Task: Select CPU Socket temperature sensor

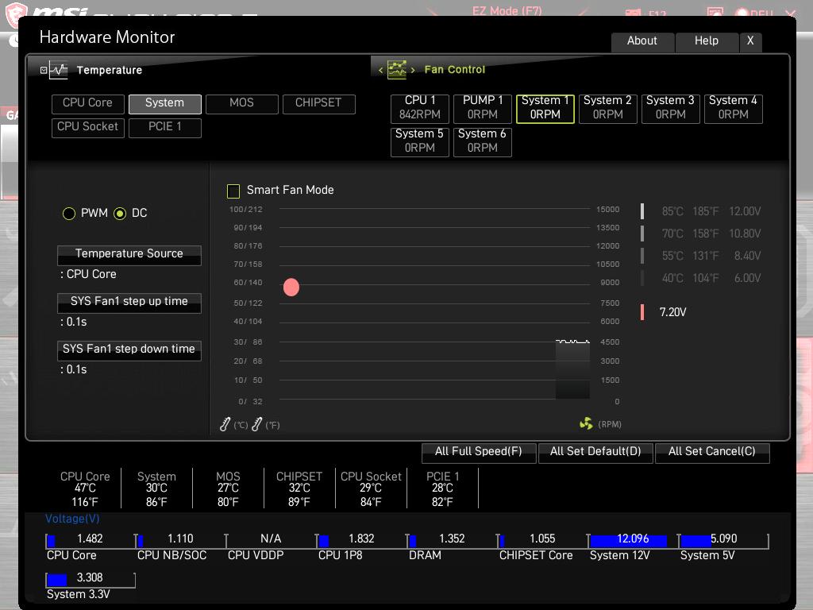Action: tap(87, 128)
